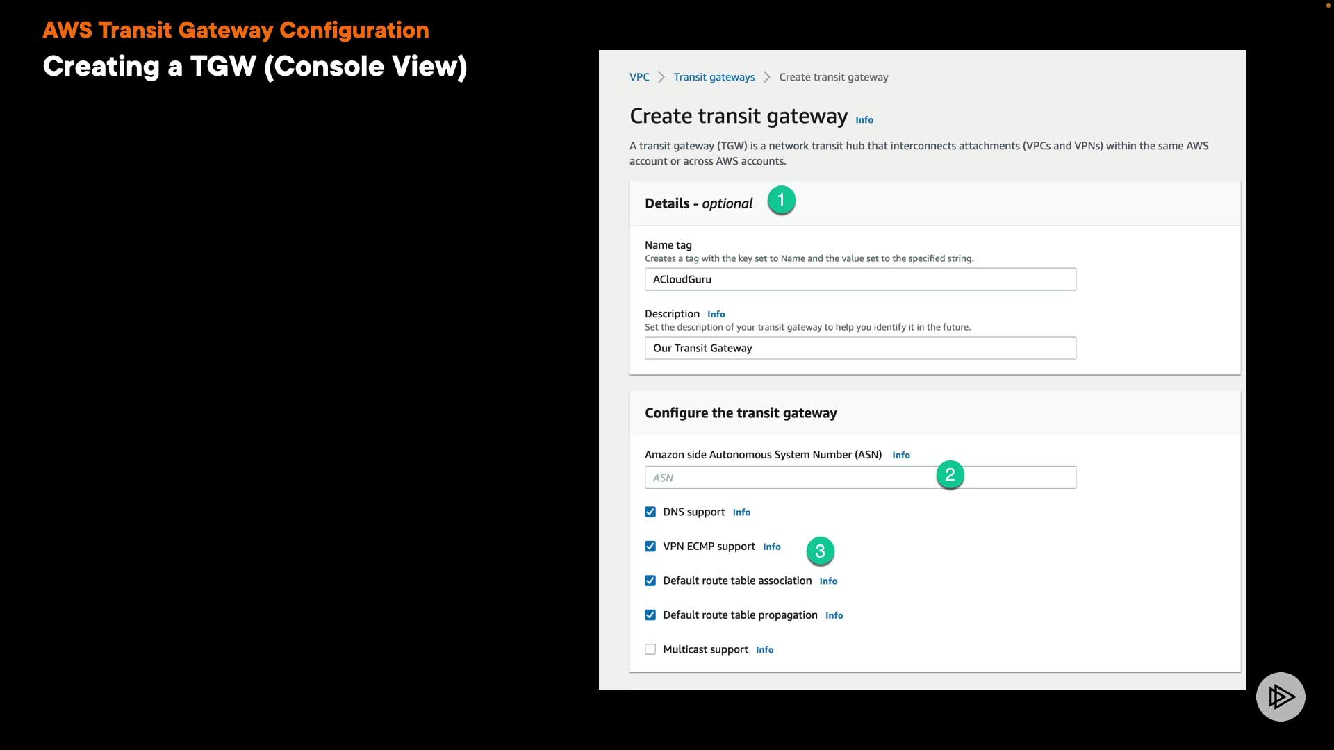
Task: Click the Name tag input field
Action: (859, 279)
